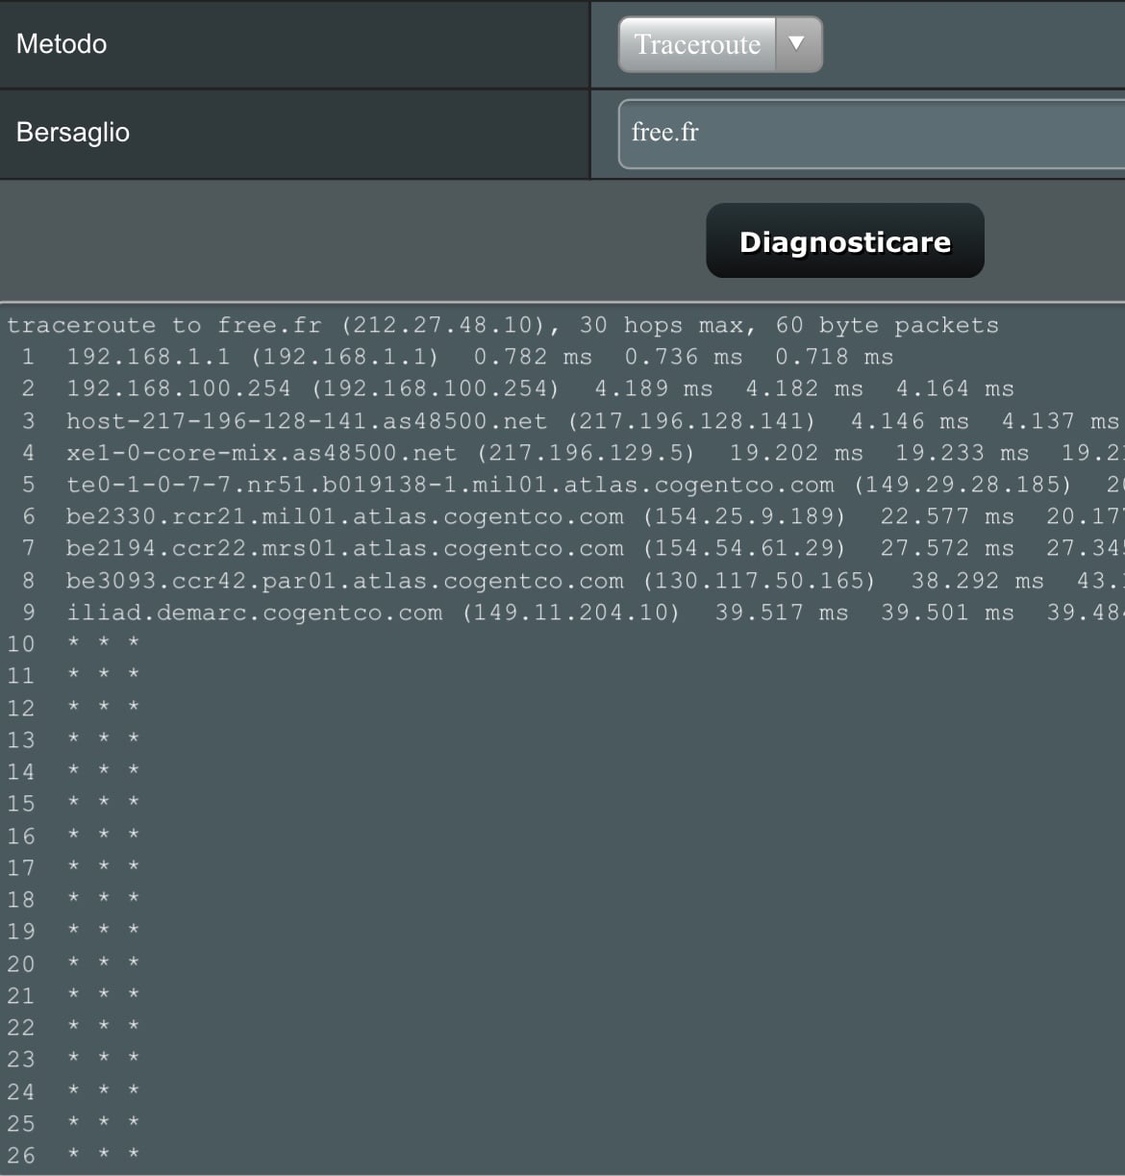Click the 0.782 ms latency value
The height and width of the screenshot is (1176, 1125).
(x=533, y=357)
